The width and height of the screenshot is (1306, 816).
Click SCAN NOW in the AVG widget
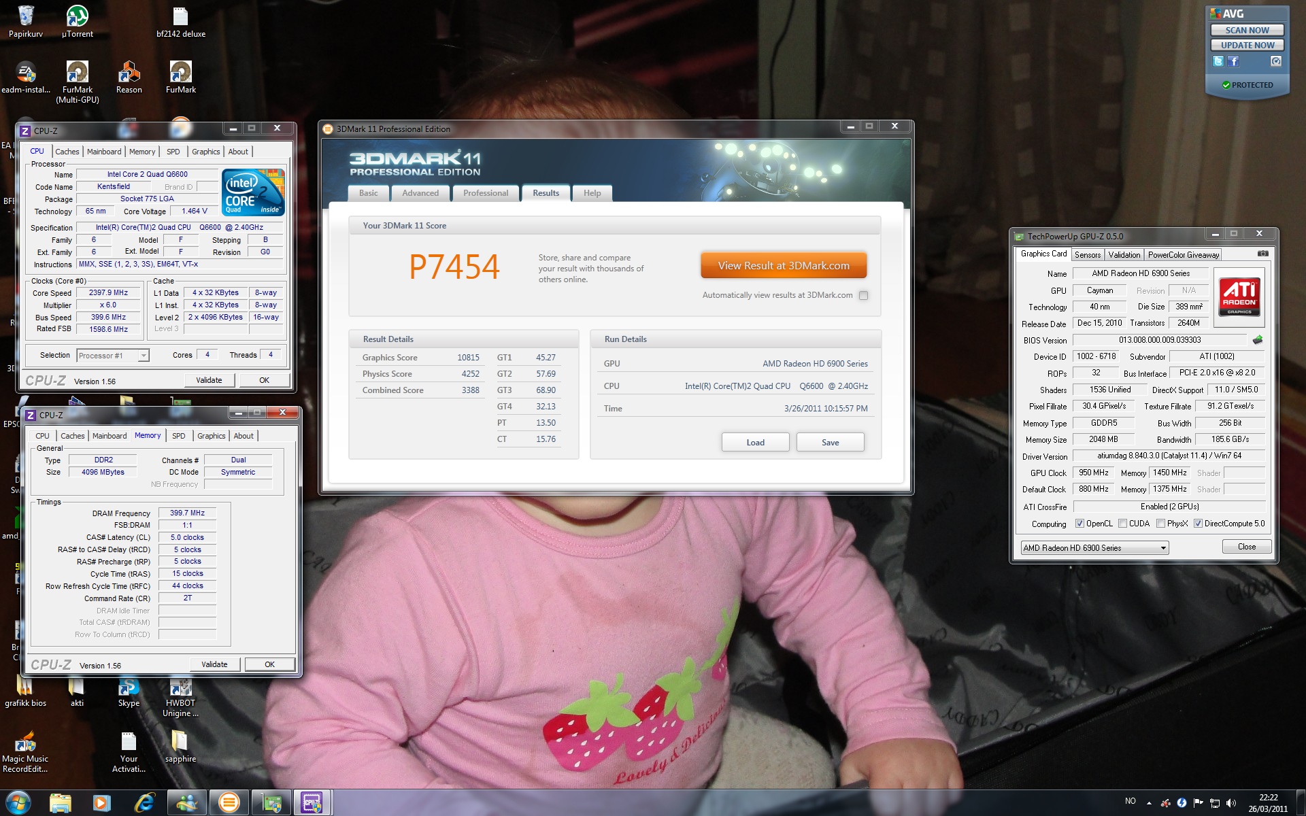coord(1247,30)
